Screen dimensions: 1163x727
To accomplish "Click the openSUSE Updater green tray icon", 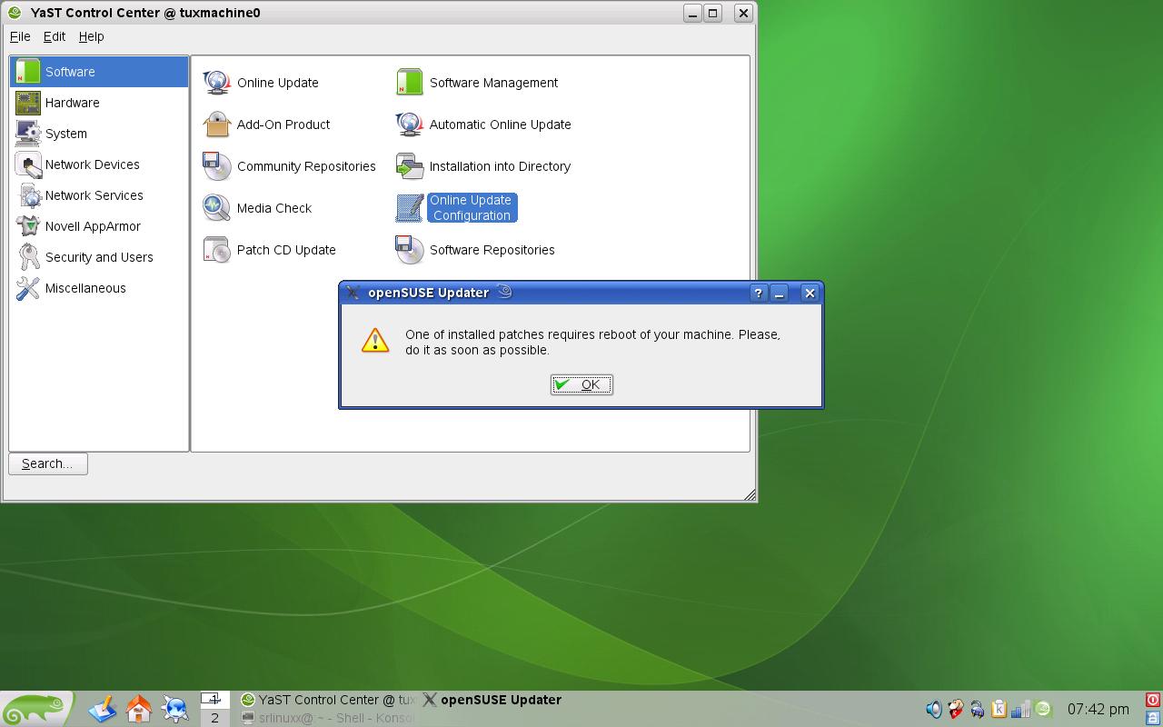I will 1043,709.
